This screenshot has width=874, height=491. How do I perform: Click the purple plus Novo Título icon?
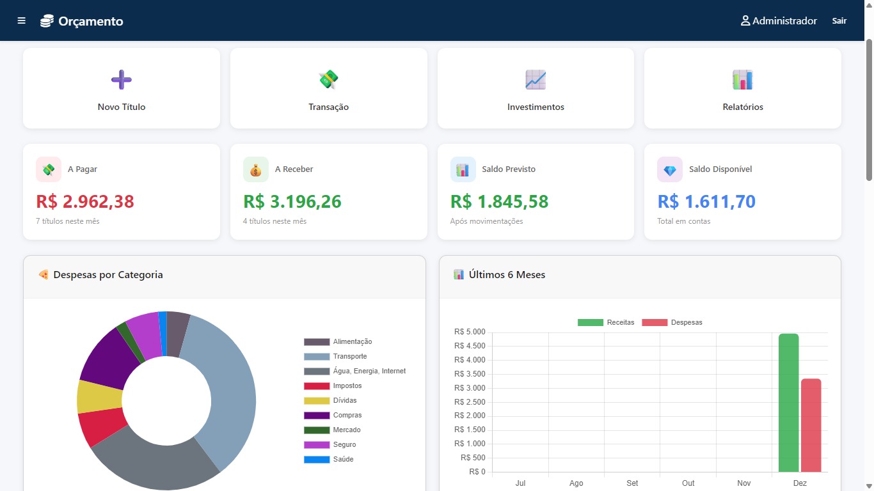(122, 80)
